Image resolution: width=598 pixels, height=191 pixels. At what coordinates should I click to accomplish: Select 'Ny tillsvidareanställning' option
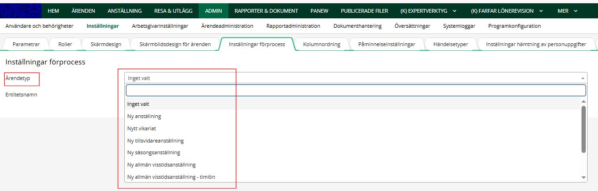tap(155, 141)
